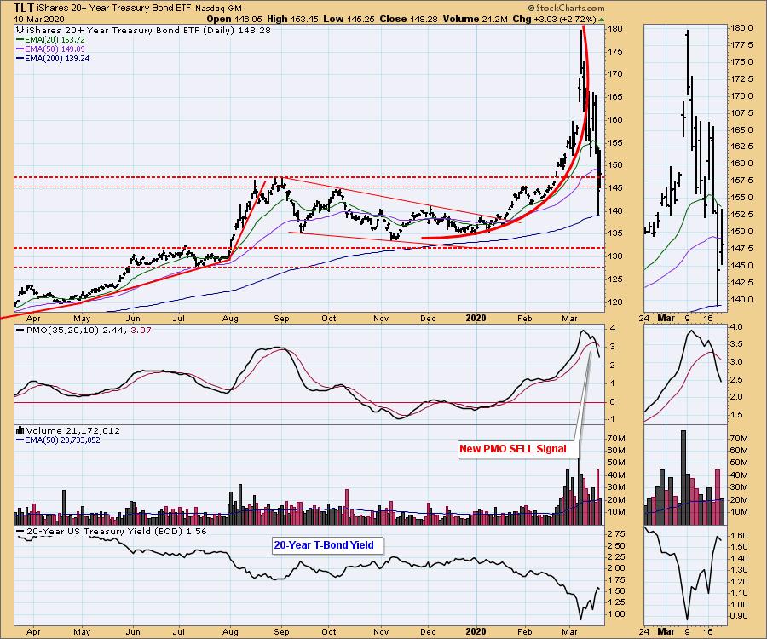Click the "Chg +3.93 (+2.72%)" value
Screen dimensions: 767x639
(554, 19)
